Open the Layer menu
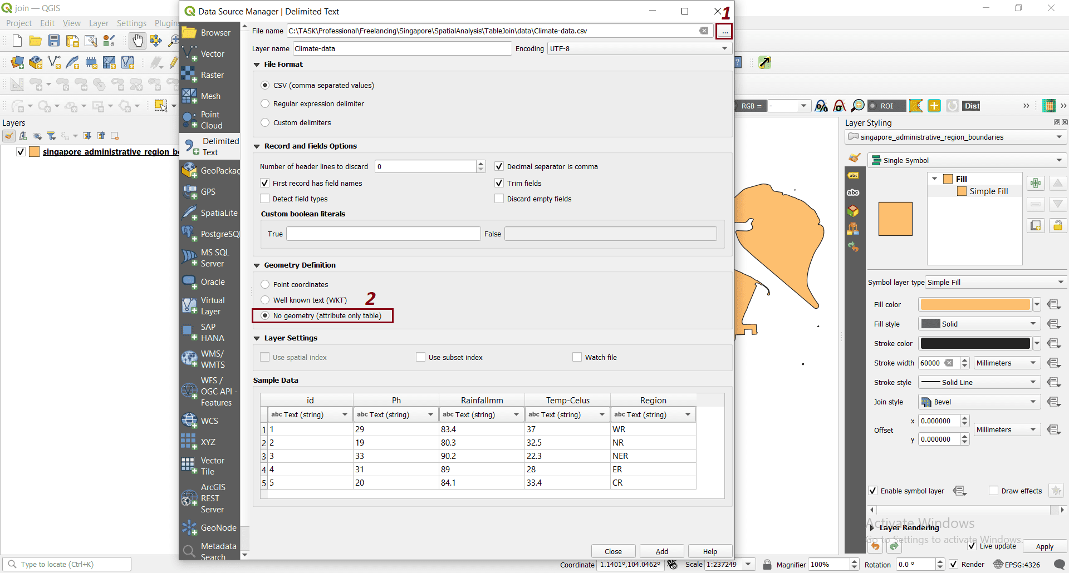This screenshot has height=573, width=1069. [99, 23]
